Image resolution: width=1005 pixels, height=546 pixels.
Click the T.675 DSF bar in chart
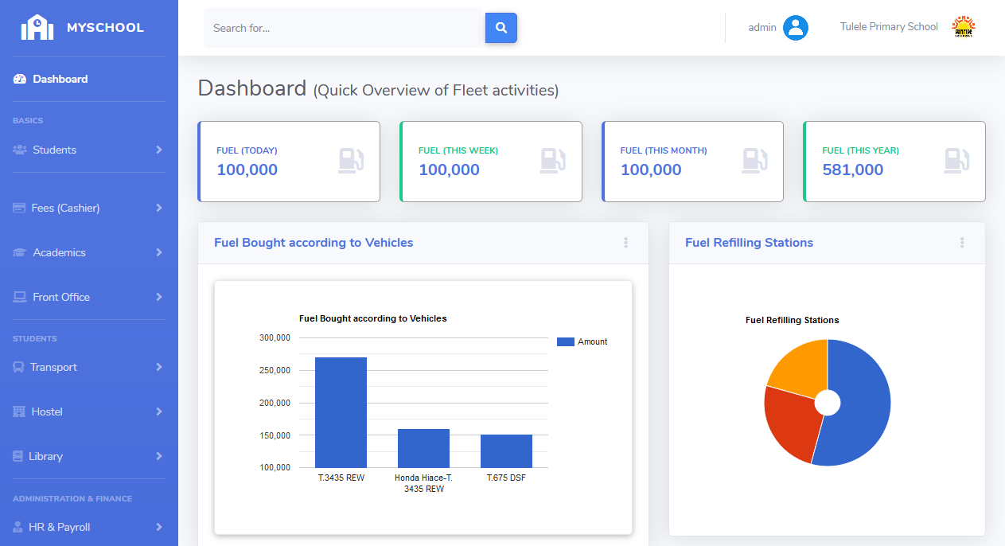pyautogui.click(x=506, y=451)
